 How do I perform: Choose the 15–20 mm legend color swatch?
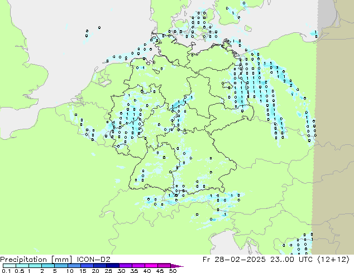pos(87,266)
